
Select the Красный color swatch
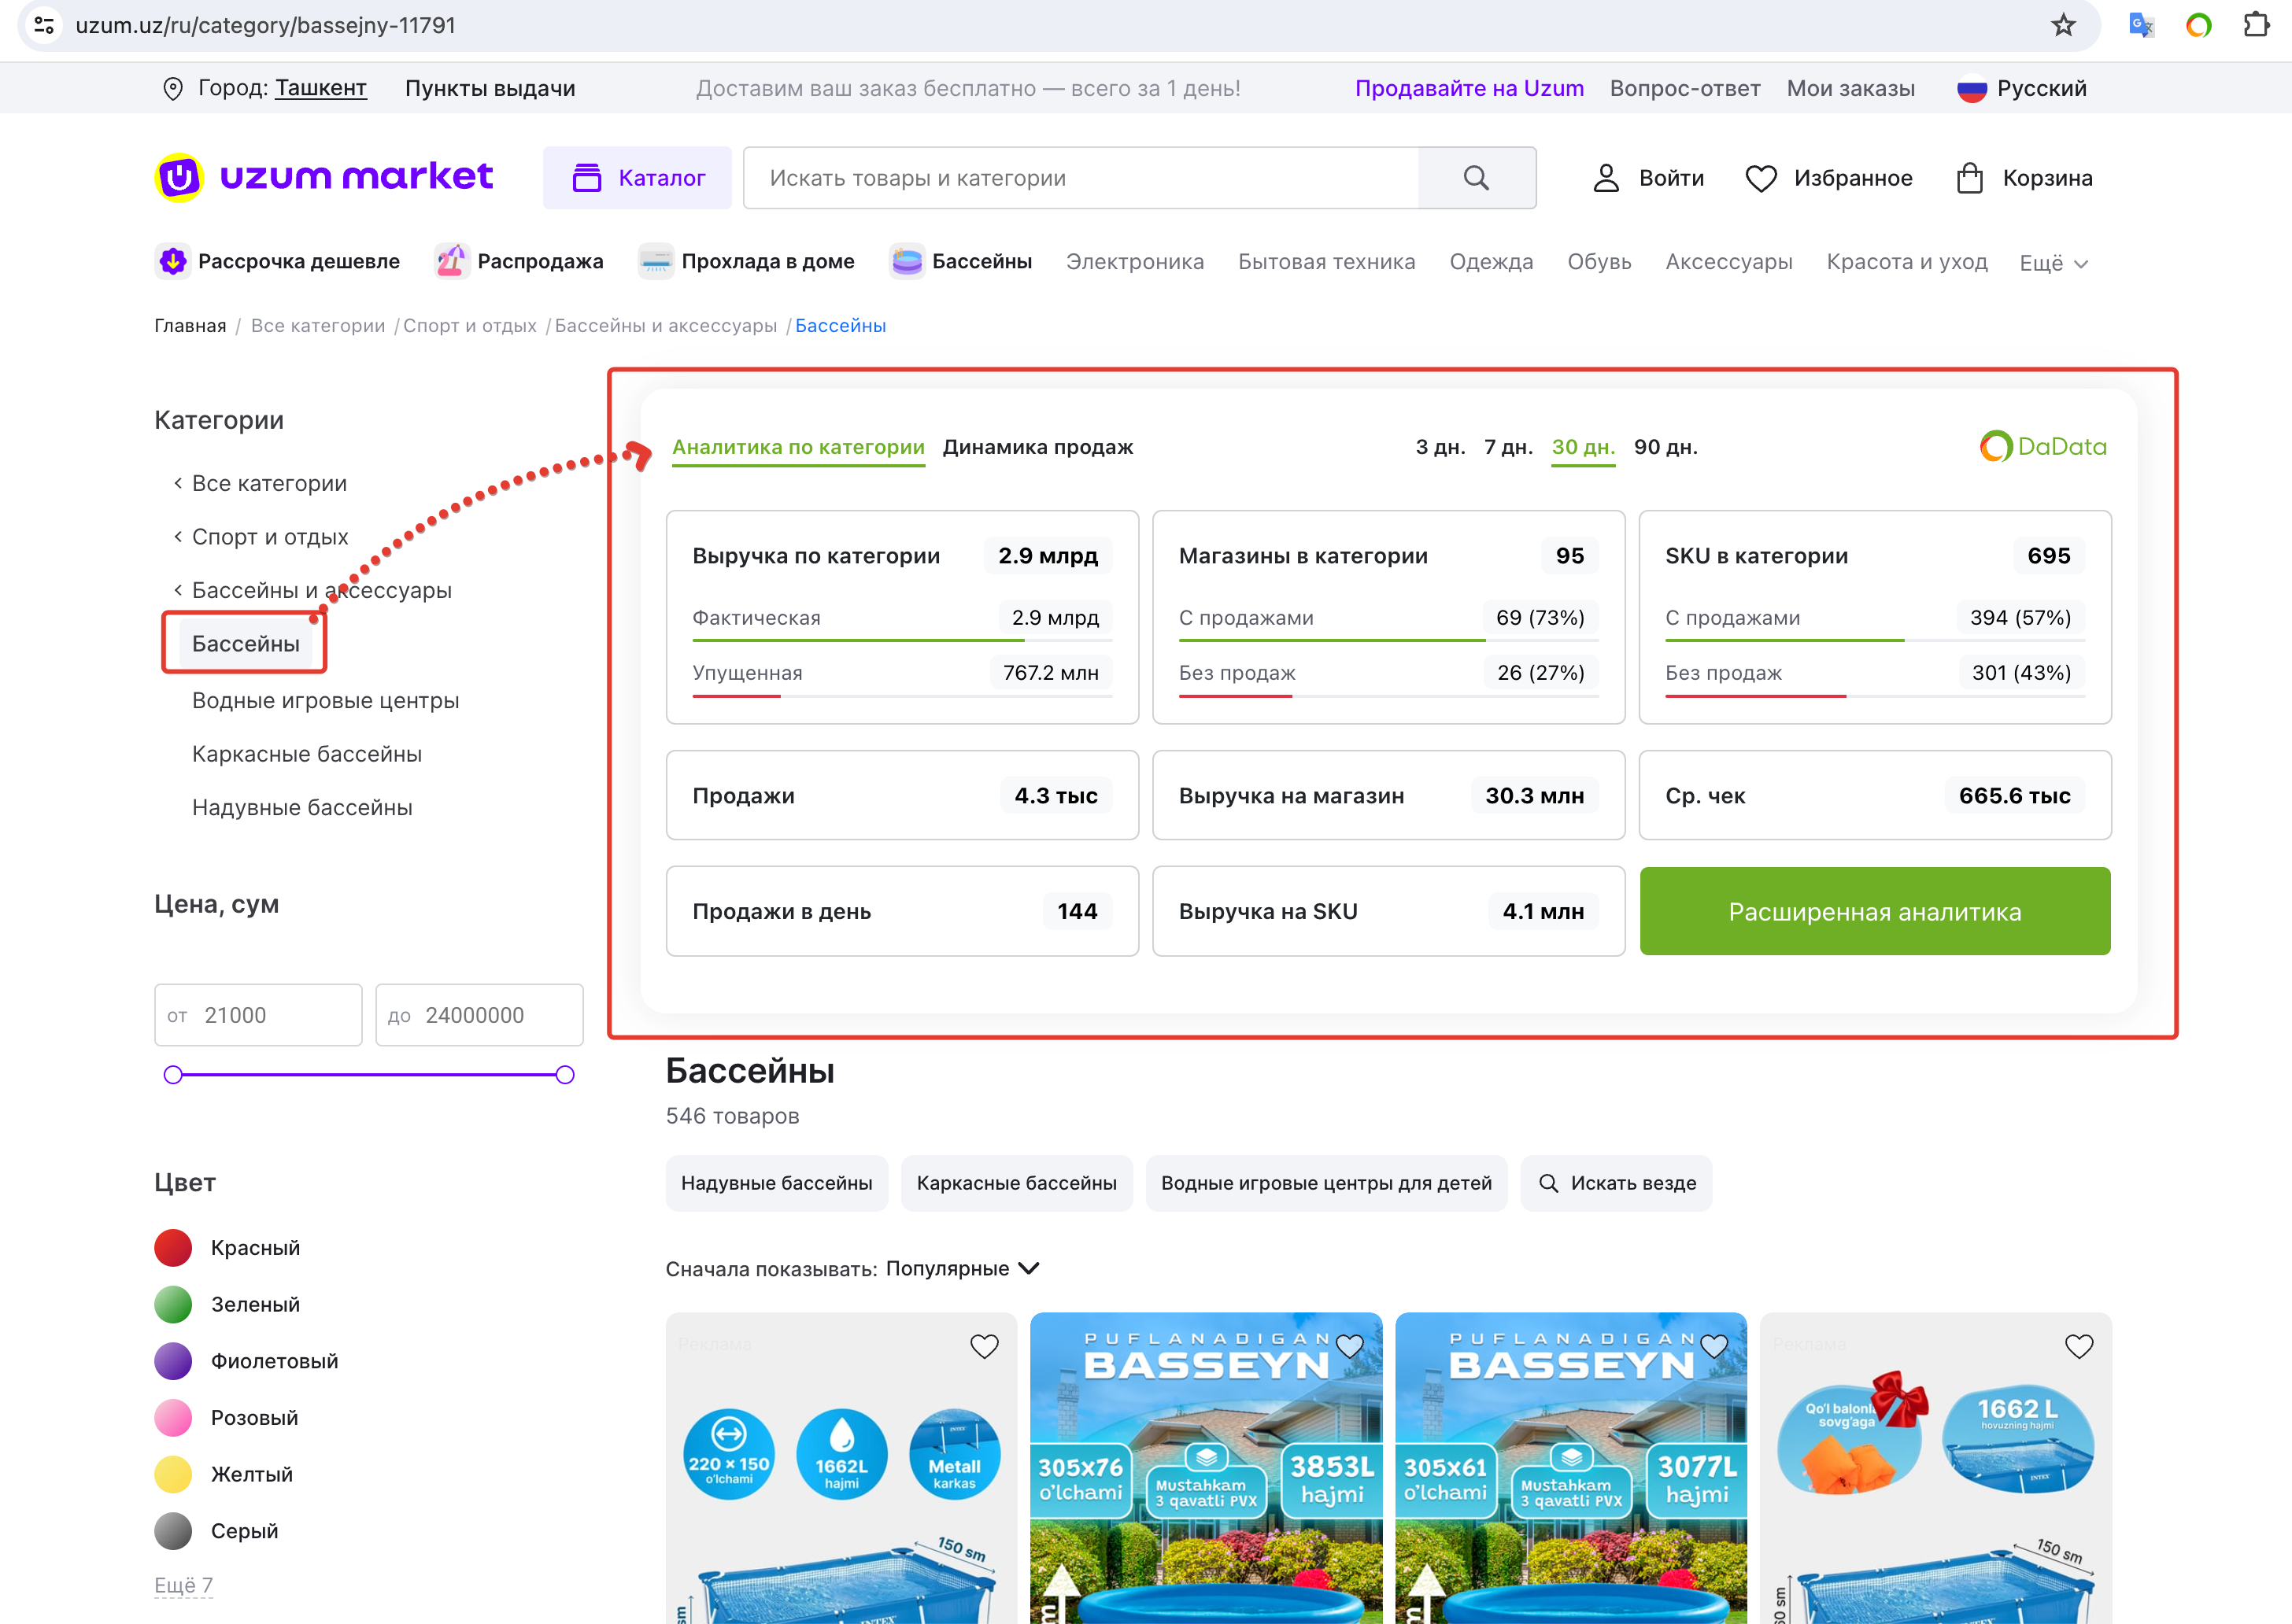coord(173,1247)
